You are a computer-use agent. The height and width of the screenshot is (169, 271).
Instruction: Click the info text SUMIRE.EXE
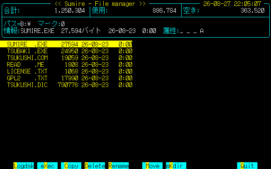[x=37, y=31]
